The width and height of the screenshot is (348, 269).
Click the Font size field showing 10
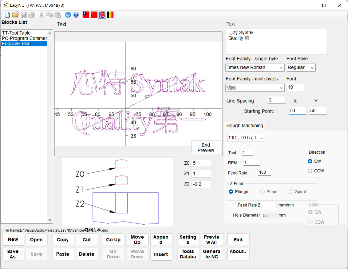point(295,87)
